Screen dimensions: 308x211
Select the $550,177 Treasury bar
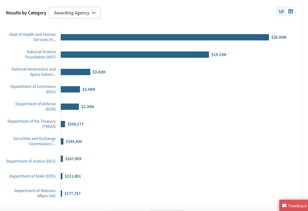pyautogui.click(x=63, y=124)
